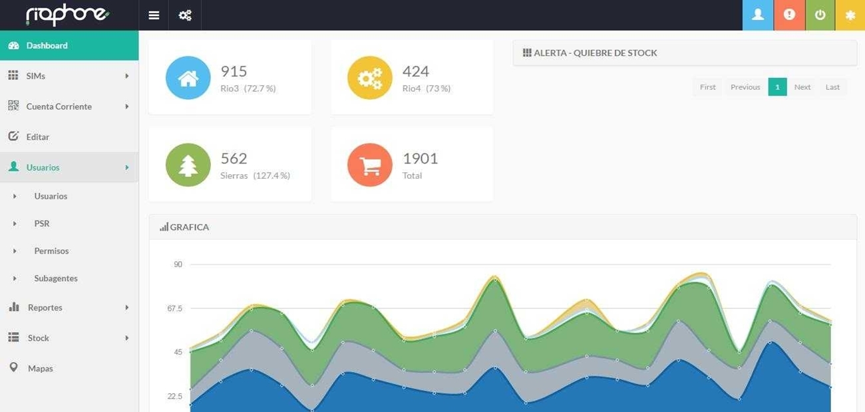The width and height of the screenshot is (865, 412).
Task: Click the "GRAFICA" panel heading
Action: tap(190, 227)
